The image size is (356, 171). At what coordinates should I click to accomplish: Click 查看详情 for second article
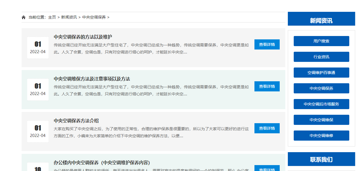pyautogui.click(x=267, y=86)
